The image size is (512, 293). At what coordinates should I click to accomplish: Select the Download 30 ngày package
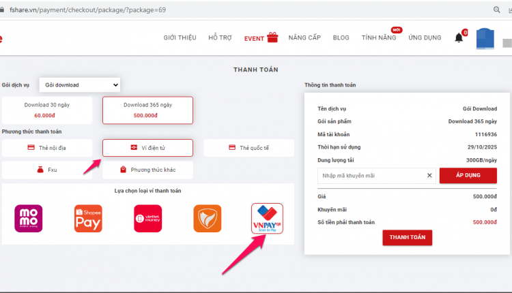coord(47,110)
